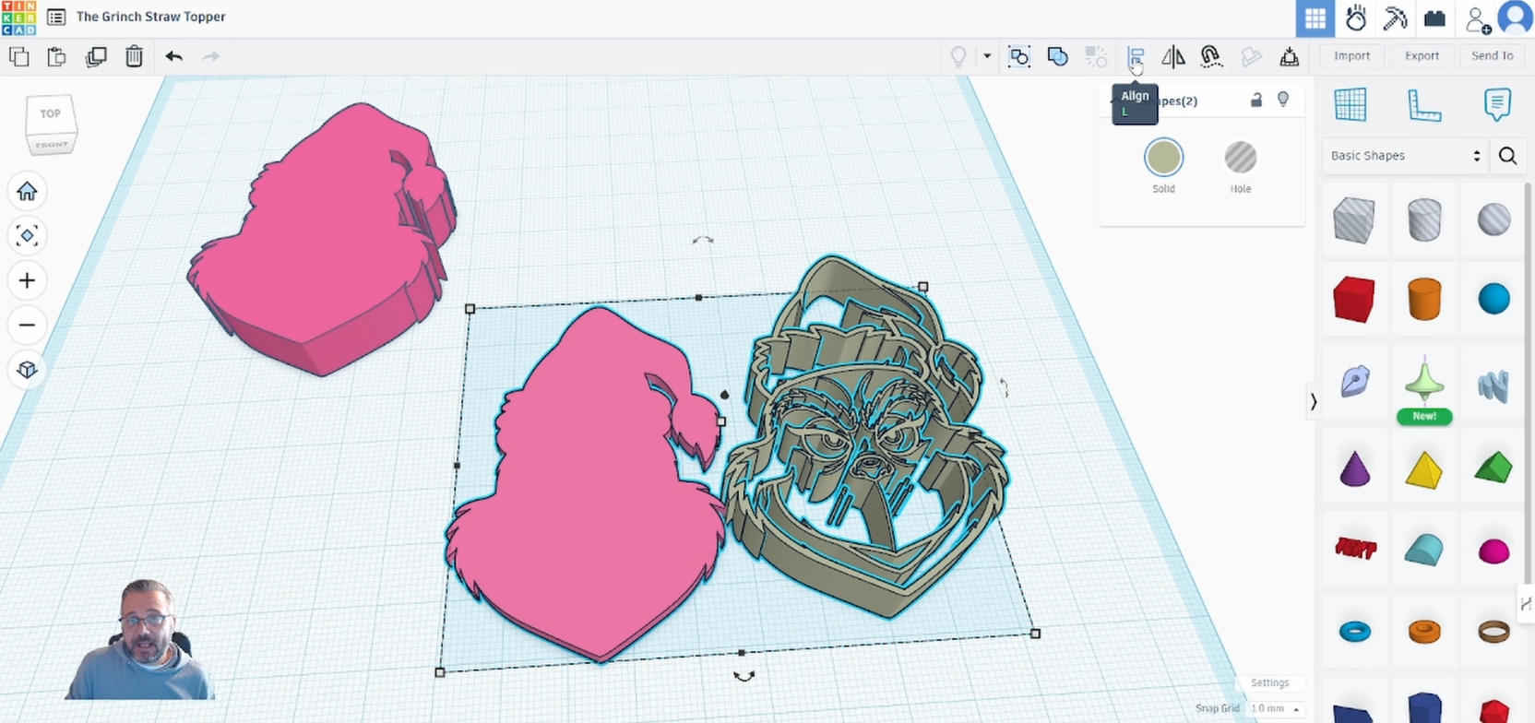The width and height of the screenshot is (1535, 723).
Task: Collapse the shapes side panel
Action: pyautogui.click(x=1314, y=401)
